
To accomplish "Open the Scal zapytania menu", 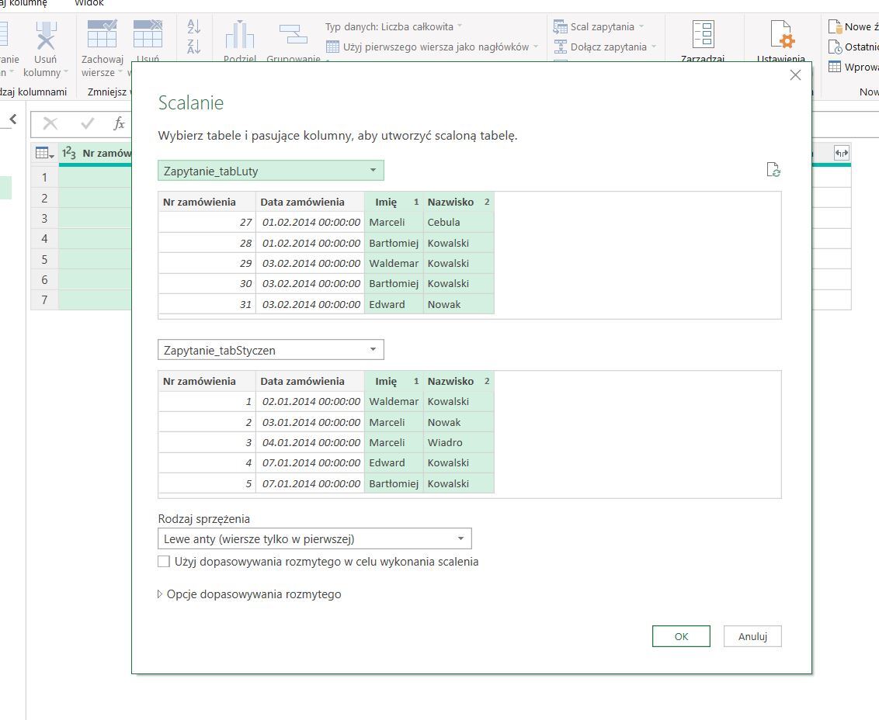I will 603,26.
